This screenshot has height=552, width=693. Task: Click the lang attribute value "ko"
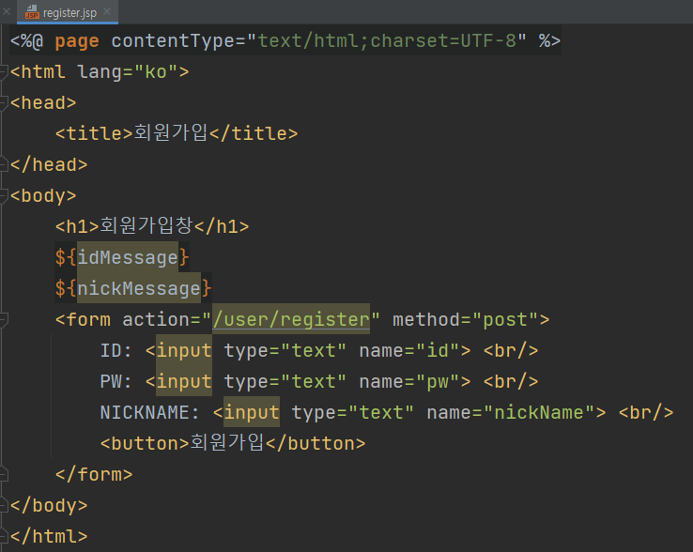tap(156, 71)
